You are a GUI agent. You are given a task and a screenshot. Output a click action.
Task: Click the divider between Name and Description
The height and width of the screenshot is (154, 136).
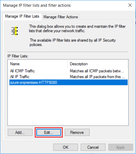(x=68, y=64)
